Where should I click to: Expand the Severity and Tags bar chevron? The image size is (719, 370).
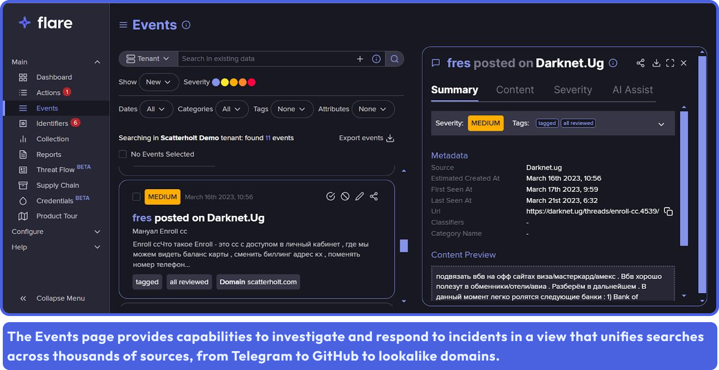point(662,124)
